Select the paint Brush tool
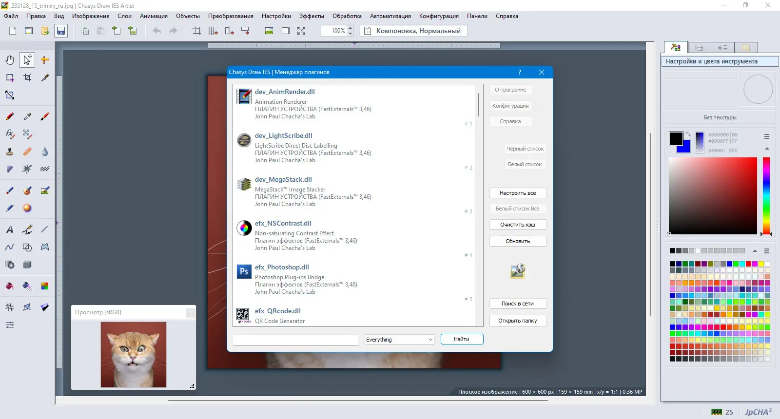The width and height of the screenshot is (780, 419). coord(45,116)
